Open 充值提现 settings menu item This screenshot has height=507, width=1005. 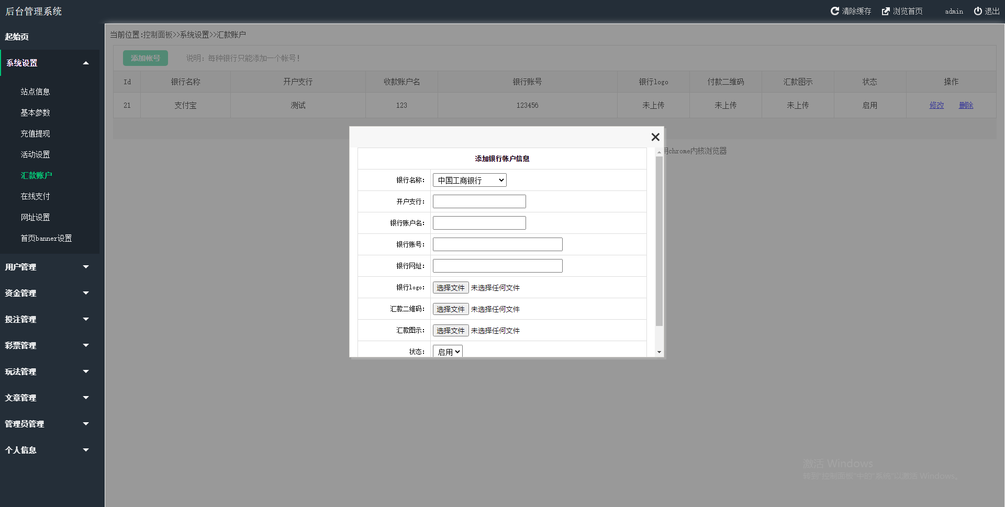(x=35, y=133)
